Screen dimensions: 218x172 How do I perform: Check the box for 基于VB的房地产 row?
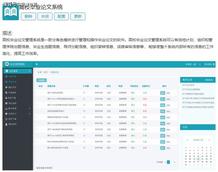(x=37, y=129)
